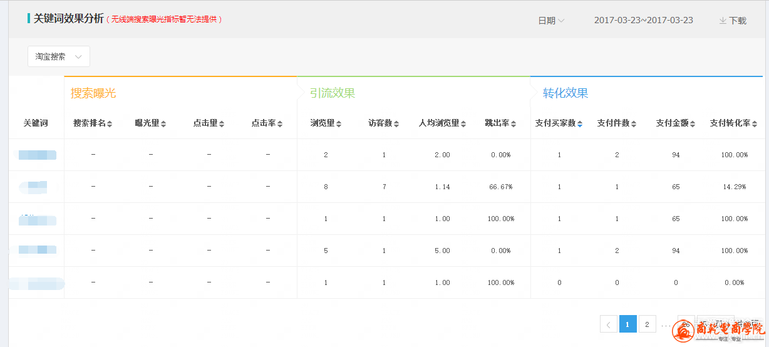
Task: Click the sort icon for 支付转化率
Action: click(755, 124)
